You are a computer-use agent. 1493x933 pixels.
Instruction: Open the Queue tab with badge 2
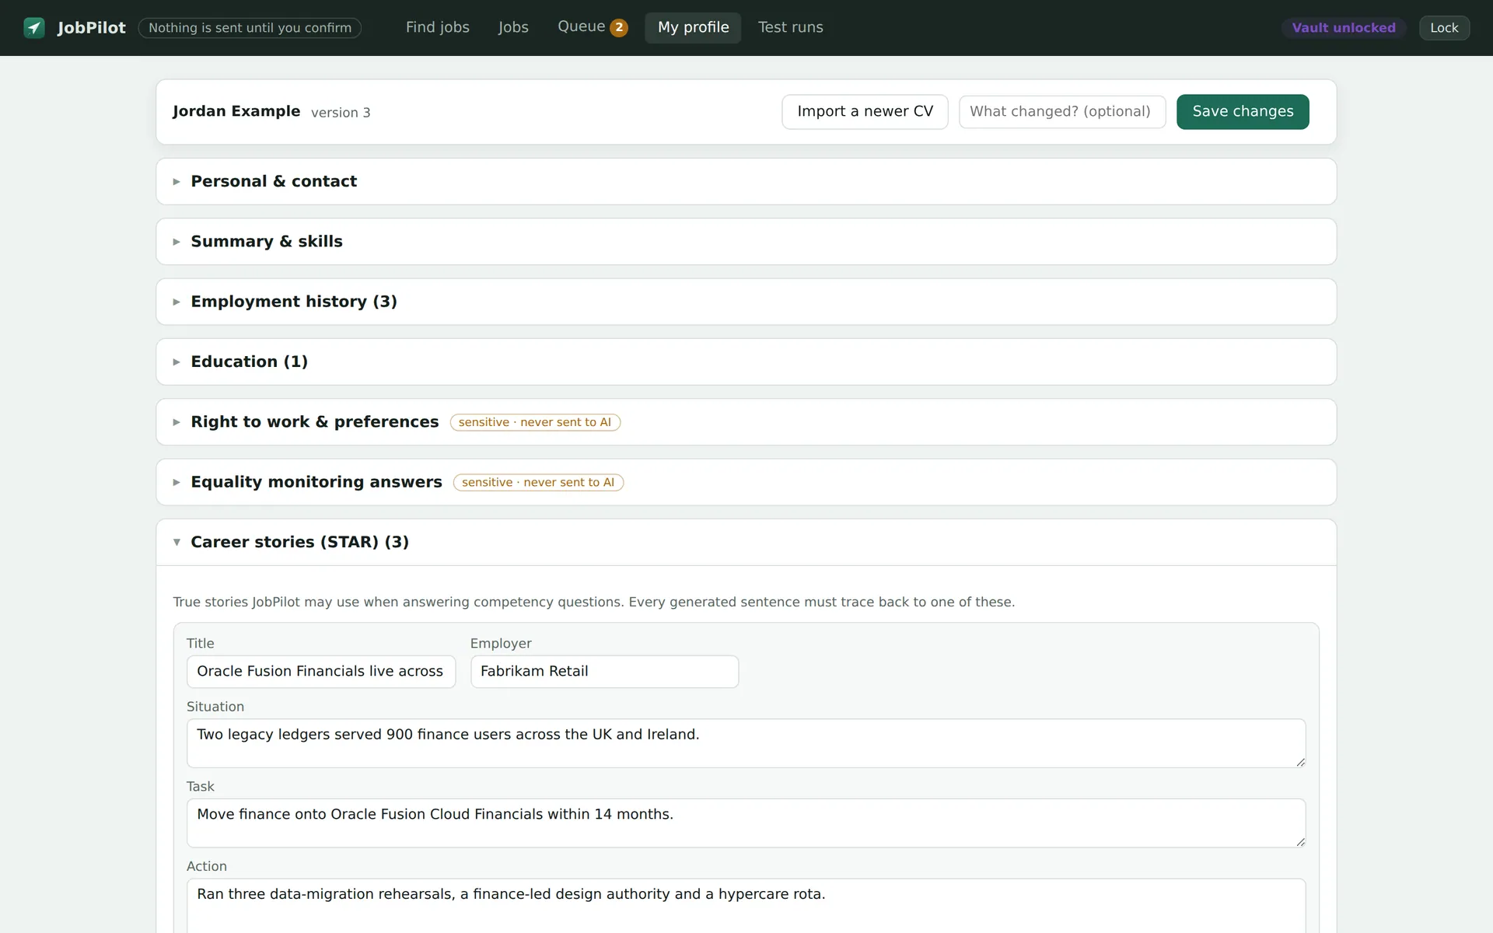click(x=593, y=27)
